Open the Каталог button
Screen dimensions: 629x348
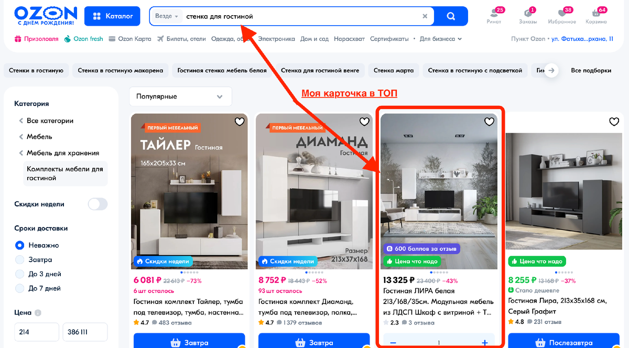(112, 16)
